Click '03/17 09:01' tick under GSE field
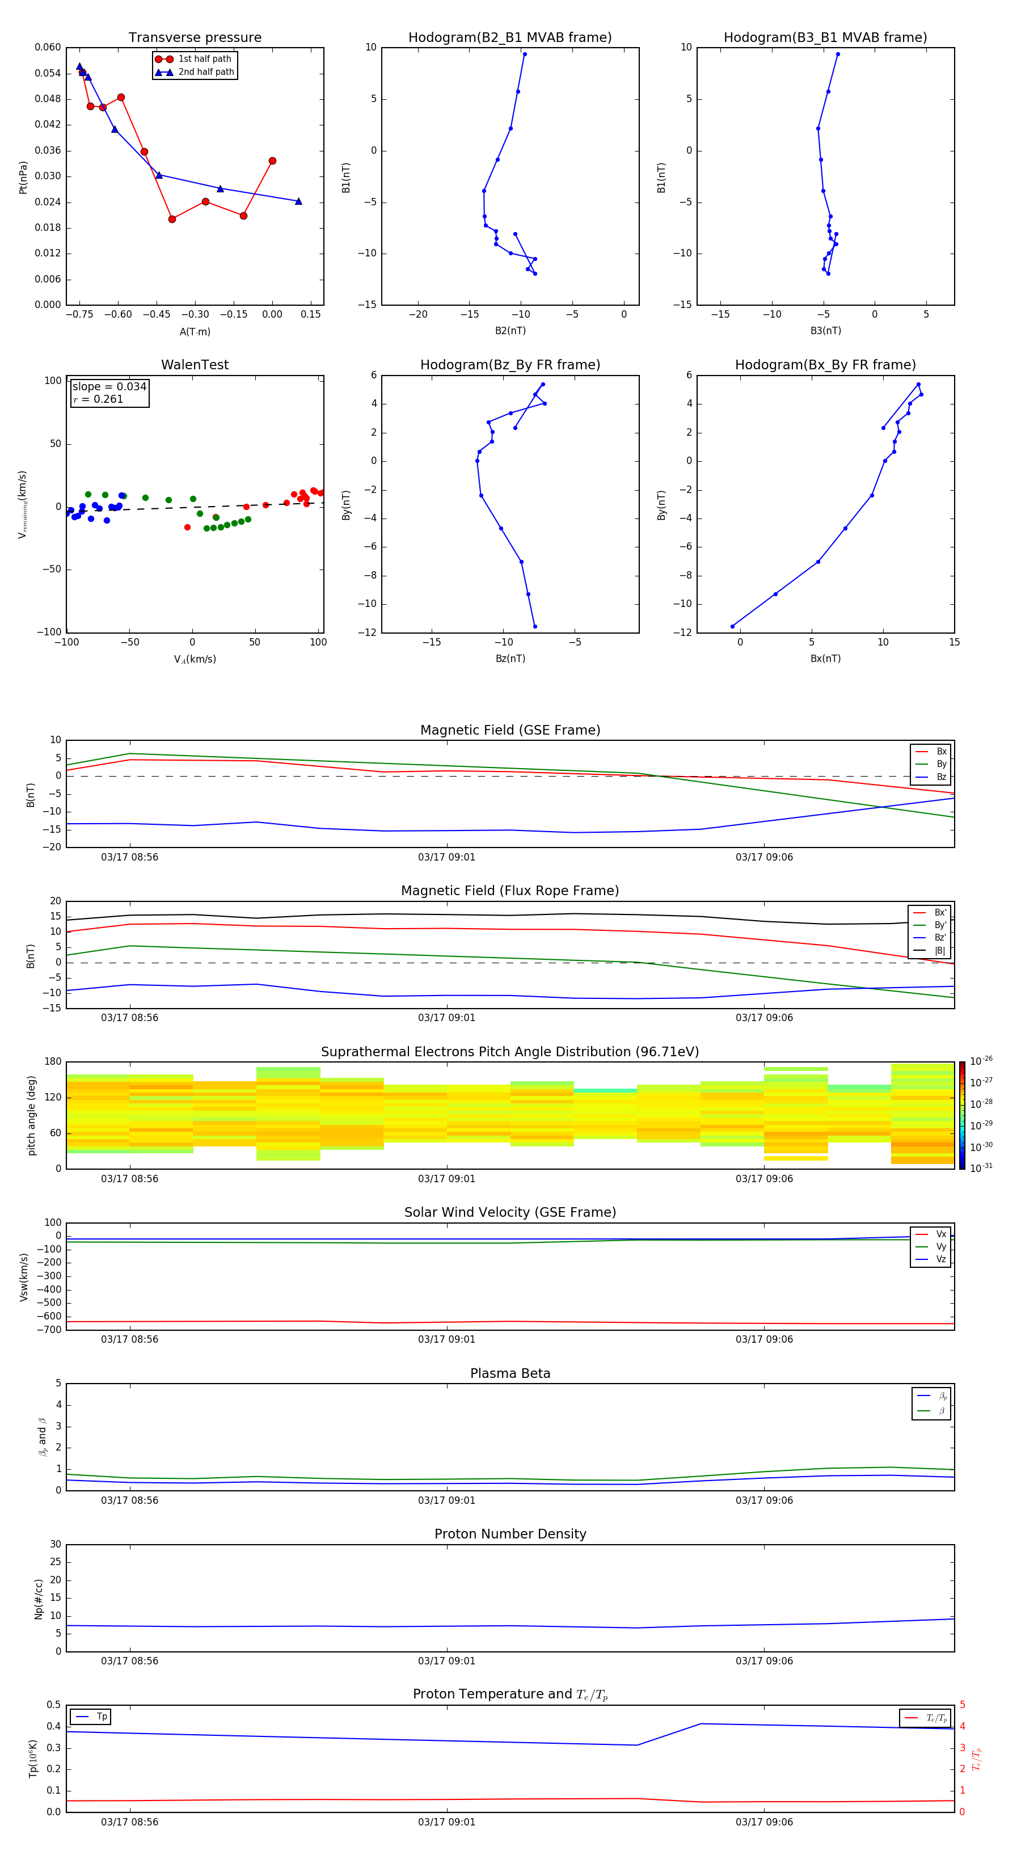 [x=446, y=858]
